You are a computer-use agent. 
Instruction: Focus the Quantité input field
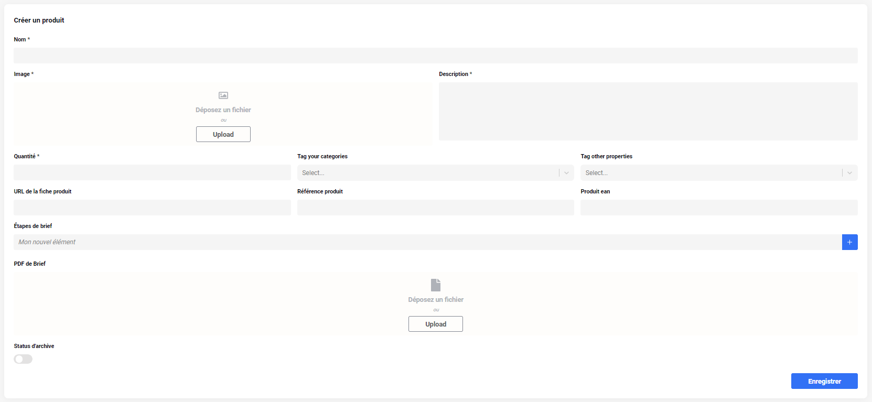point(152,172)
